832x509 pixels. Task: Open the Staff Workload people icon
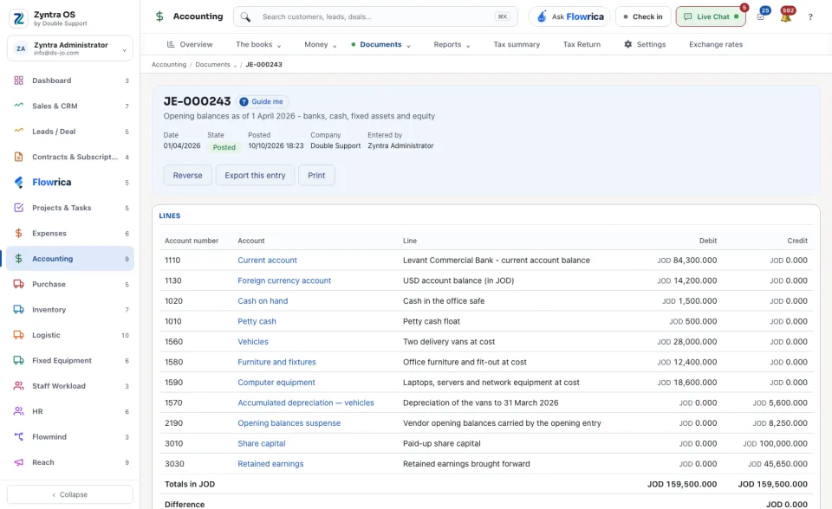(18, 386)
